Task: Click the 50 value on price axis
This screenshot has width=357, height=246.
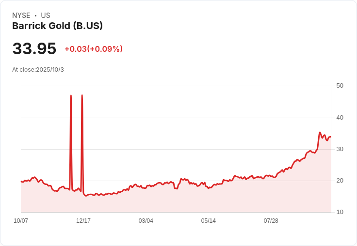Action: 340,86
